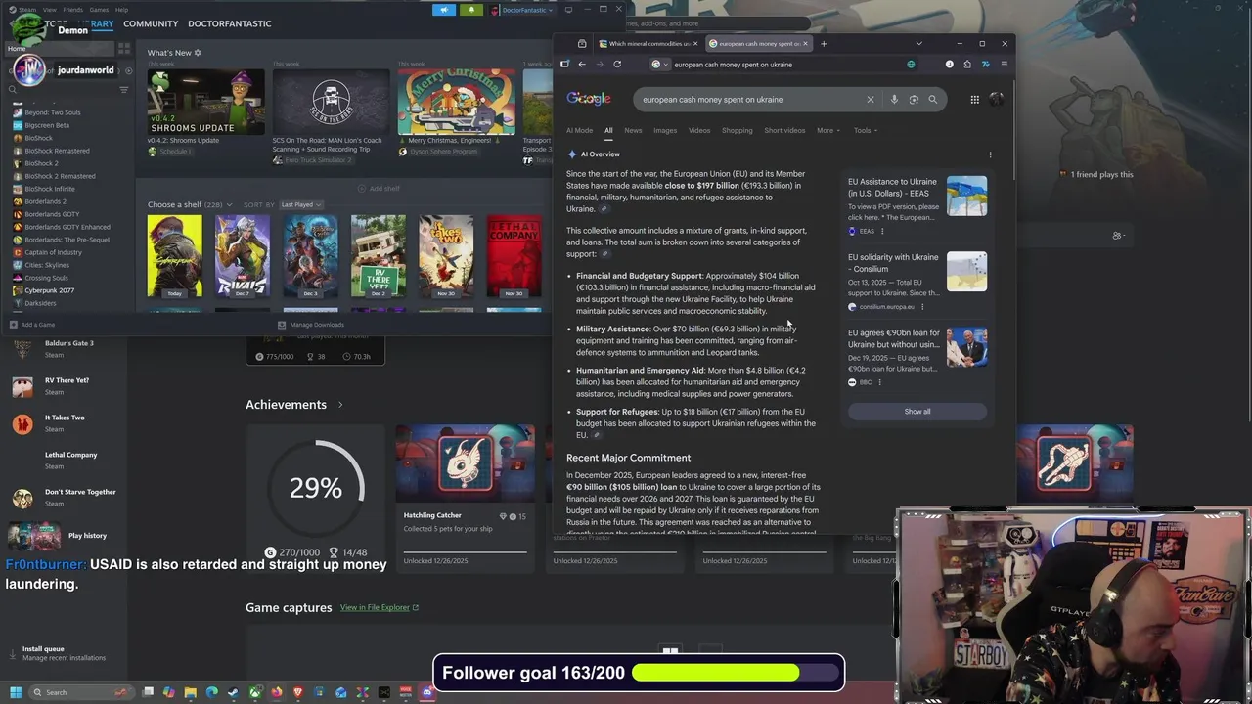1252x704 pixels.
Task: Open Steam notifications bell
Action: click(471, 10)
